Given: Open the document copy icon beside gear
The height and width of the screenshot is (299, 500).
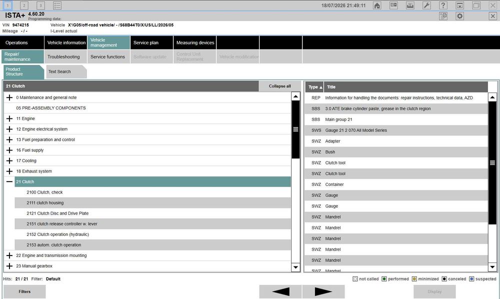Looking at the screenshot, I should 443,16.
